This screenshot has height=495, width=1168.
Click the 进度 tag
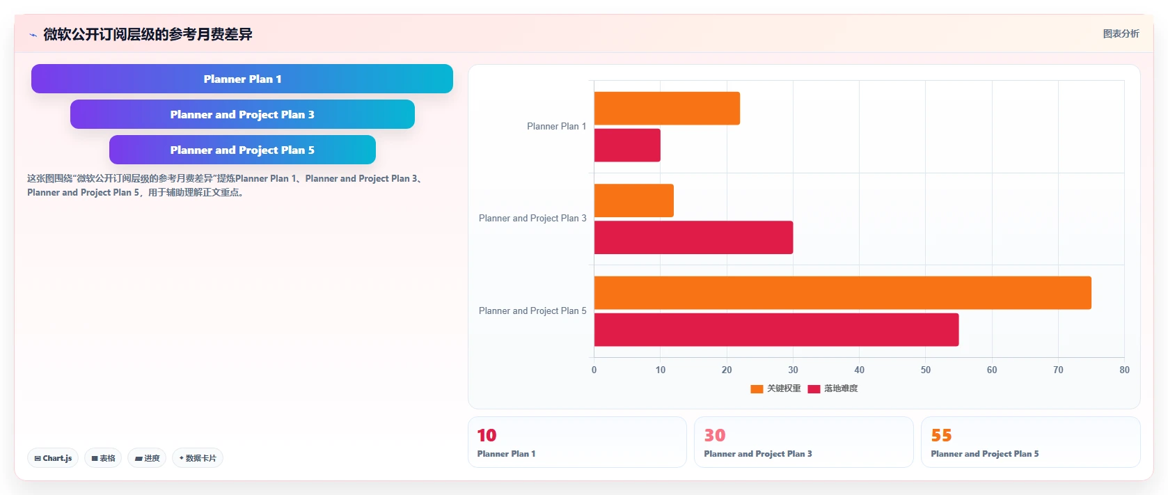(147, 458)
